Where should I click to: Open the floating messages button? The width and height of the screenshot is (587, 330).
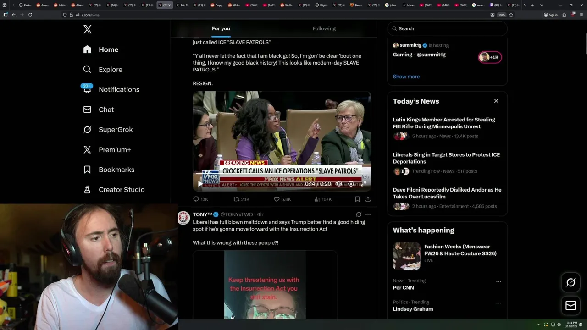tap(570, 306)
